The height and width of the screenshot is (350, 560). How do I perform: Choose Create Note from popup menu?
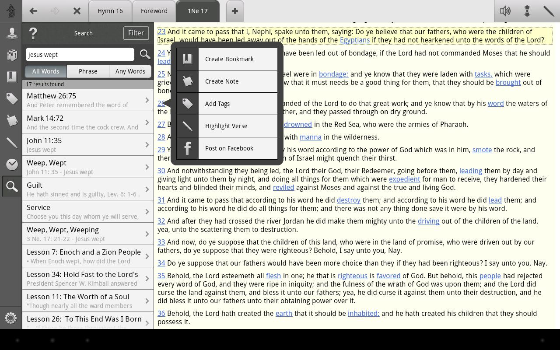click(x=227, y=81)
